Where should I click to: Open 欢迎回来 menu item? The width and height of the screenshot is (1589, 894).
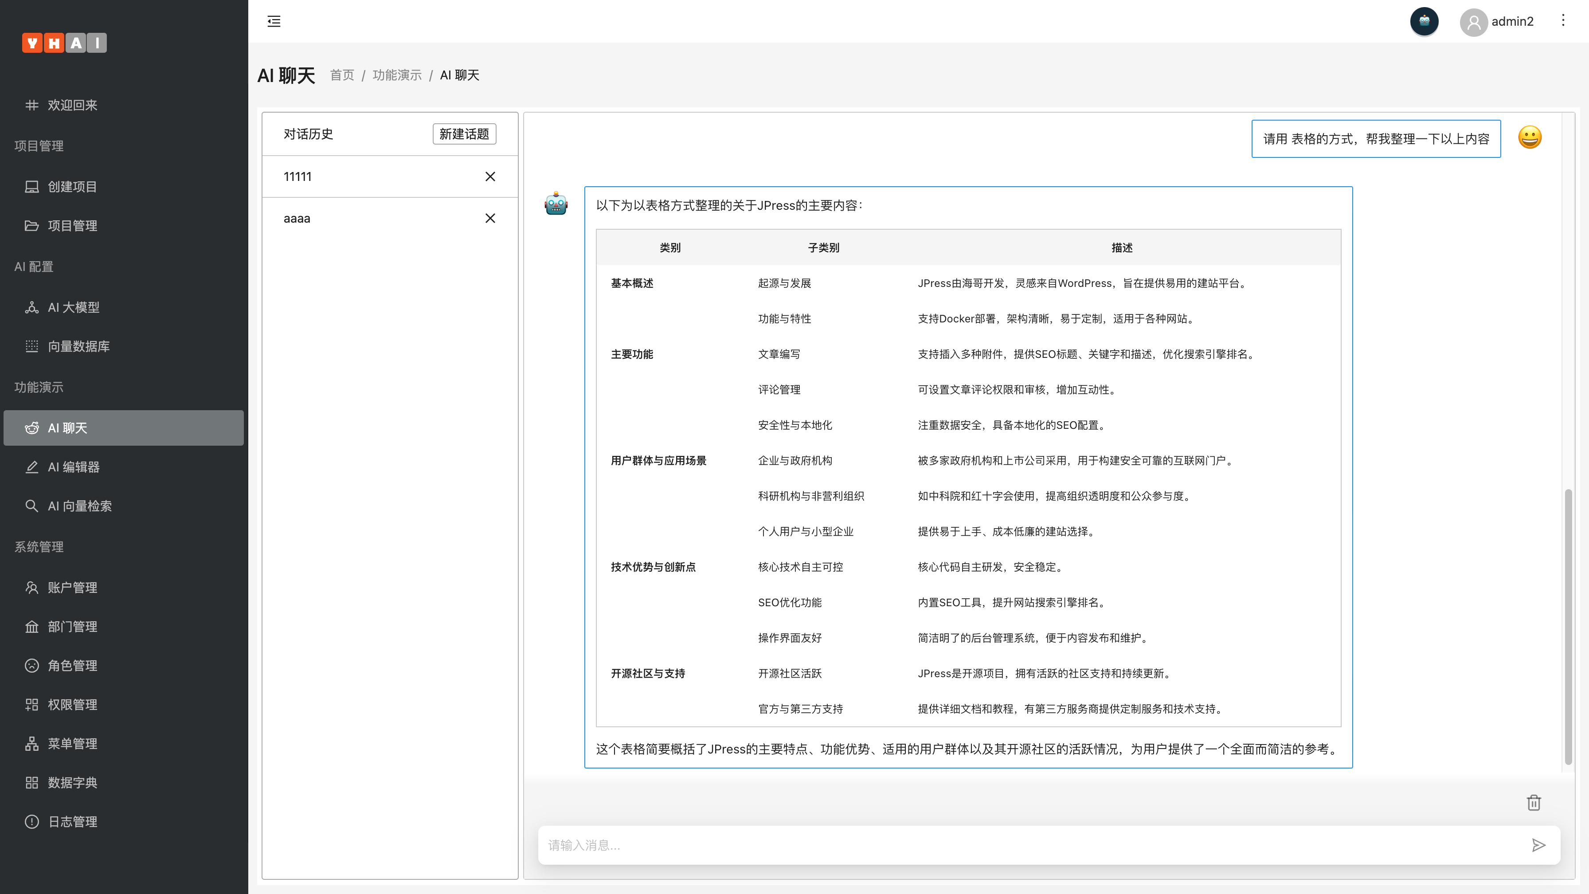click(x=123, y=106)
